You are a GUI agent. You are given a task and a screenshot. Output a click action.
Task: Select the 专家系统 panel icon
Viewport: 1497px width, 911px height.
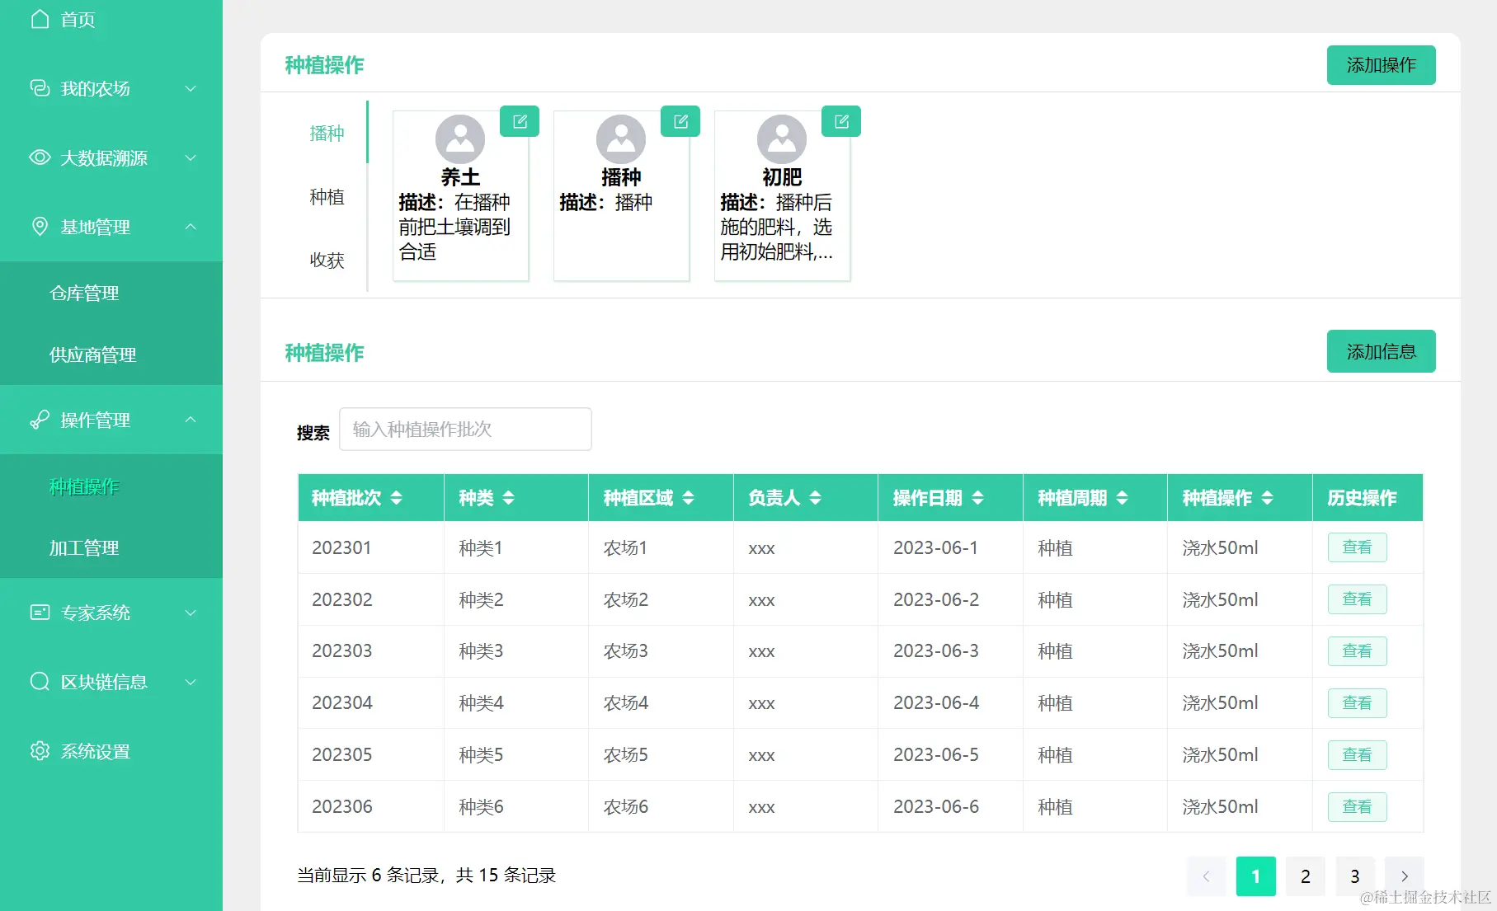coord(39,613)
